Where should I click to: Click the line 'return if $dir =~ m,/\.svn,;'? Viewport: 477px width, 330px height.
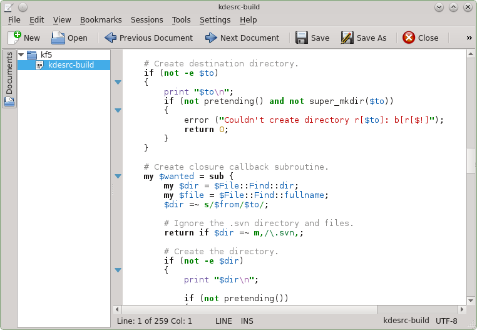tap(234, 232)
